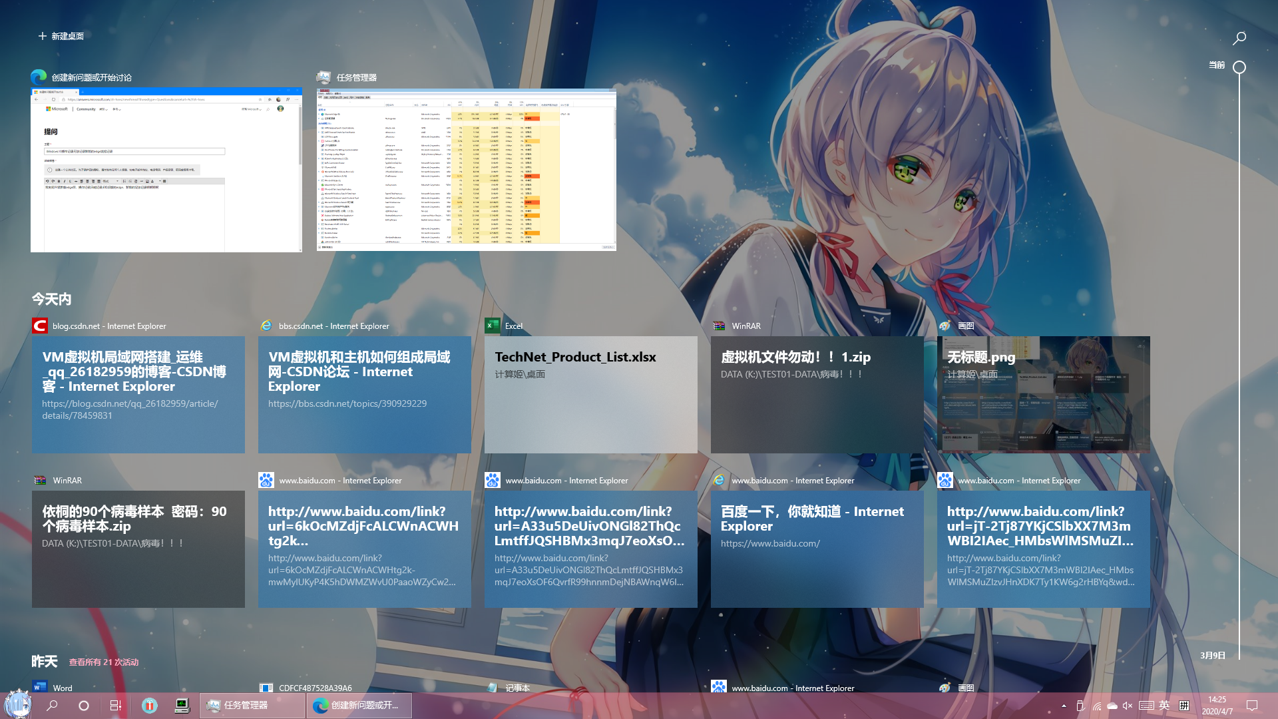Select the 任务管理器 window thumbnail
1278x719 pixels.
467,170
